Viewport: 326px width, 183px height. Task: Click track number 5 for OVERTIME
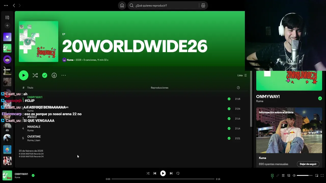point(23,138)
